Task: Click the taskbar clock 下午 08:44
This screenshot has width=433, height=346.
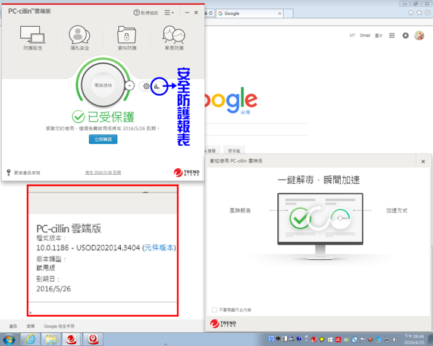Action: click(x=414, y=339)
